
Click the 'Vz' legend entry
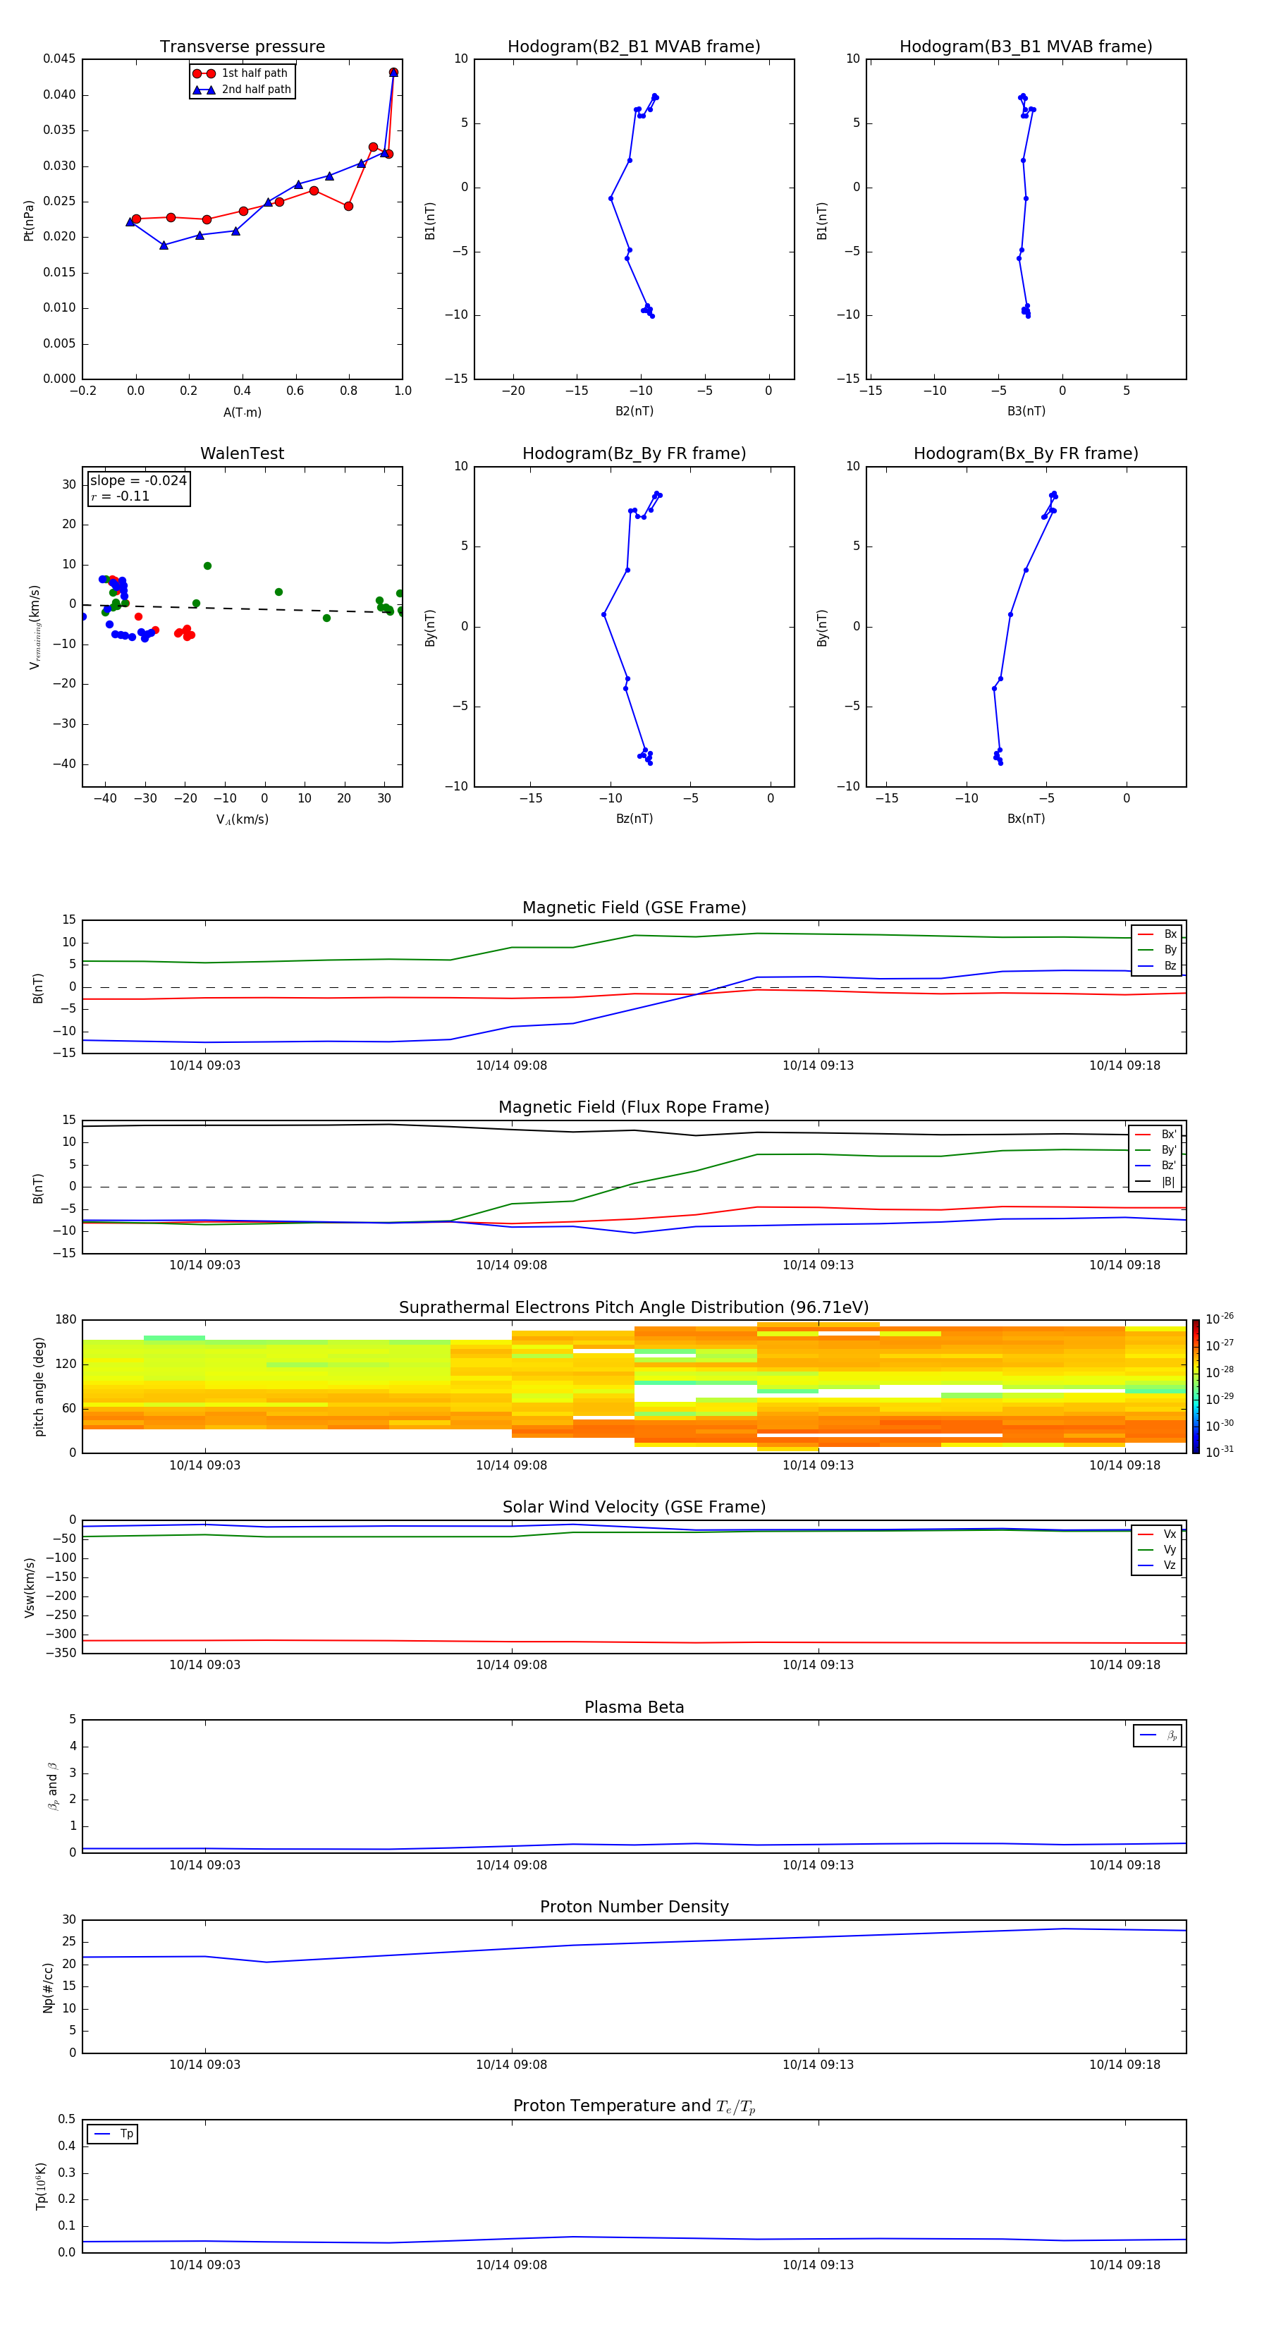pyautogui.click(x=1158, y=1565)
